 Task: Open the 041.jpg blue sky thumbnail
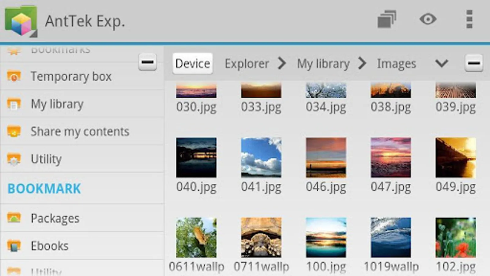tap(261, 158)
